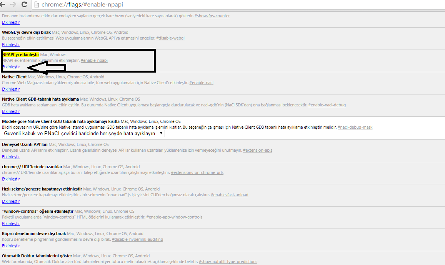Click the page icon in address bar
445x265 pixels.
36,5
